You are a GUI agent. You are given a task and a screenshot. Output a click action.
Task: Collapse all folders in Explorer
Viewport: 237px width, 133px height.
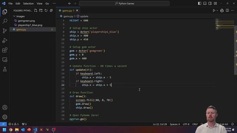point(51,10)
